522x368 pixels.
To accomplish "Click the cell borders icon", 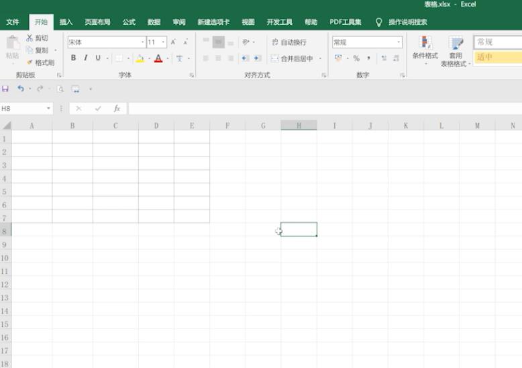I will pos(119,58).
